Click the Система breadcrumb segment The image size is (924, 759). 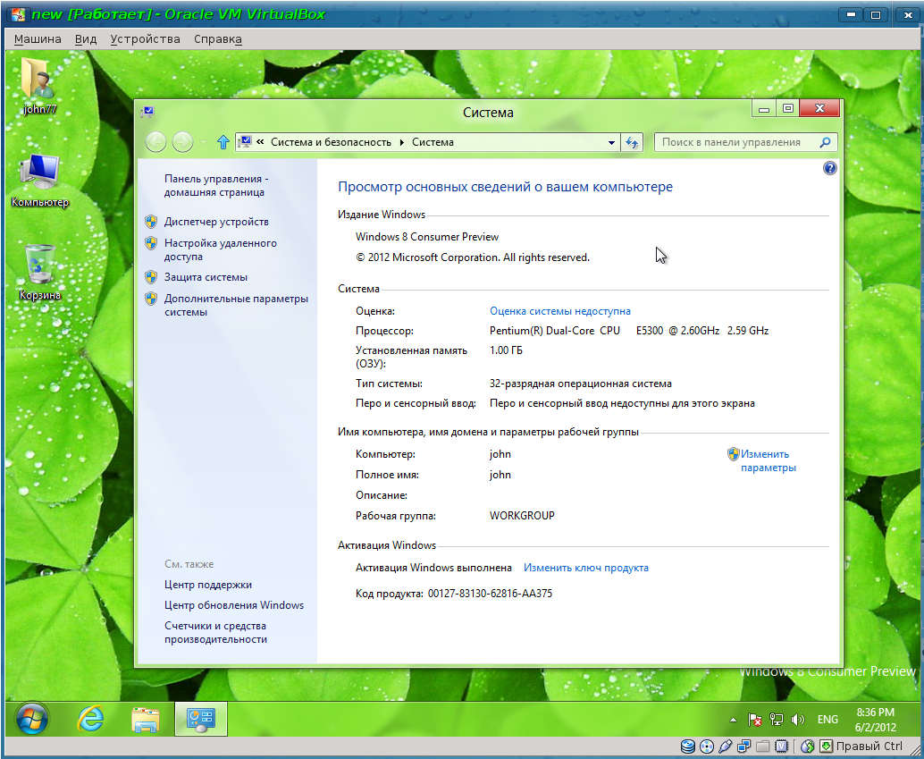click(433, 143)
